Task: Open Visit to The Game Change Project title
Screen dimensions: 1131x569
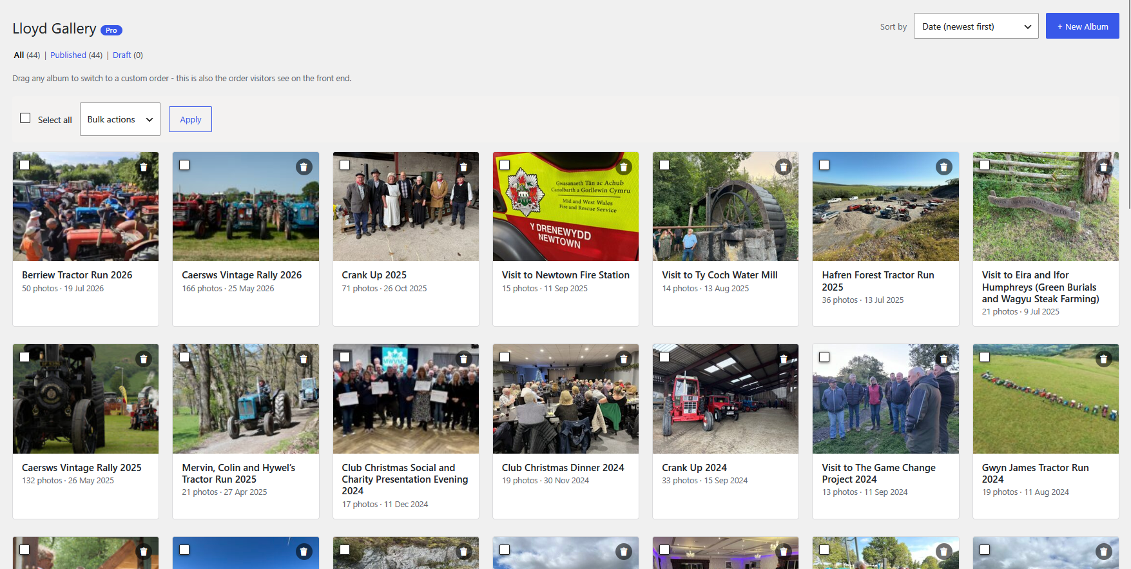Action: pos(878,474)
